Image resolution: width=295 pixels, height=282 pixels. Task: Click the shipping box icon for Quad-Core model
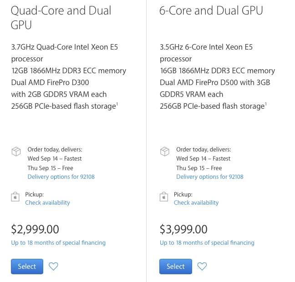[16, 151]
